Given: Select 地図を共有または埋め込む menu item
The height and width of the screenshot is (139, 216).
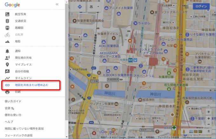Looking at the screenshot, I should pyautogui.click(x=31, y=85).
